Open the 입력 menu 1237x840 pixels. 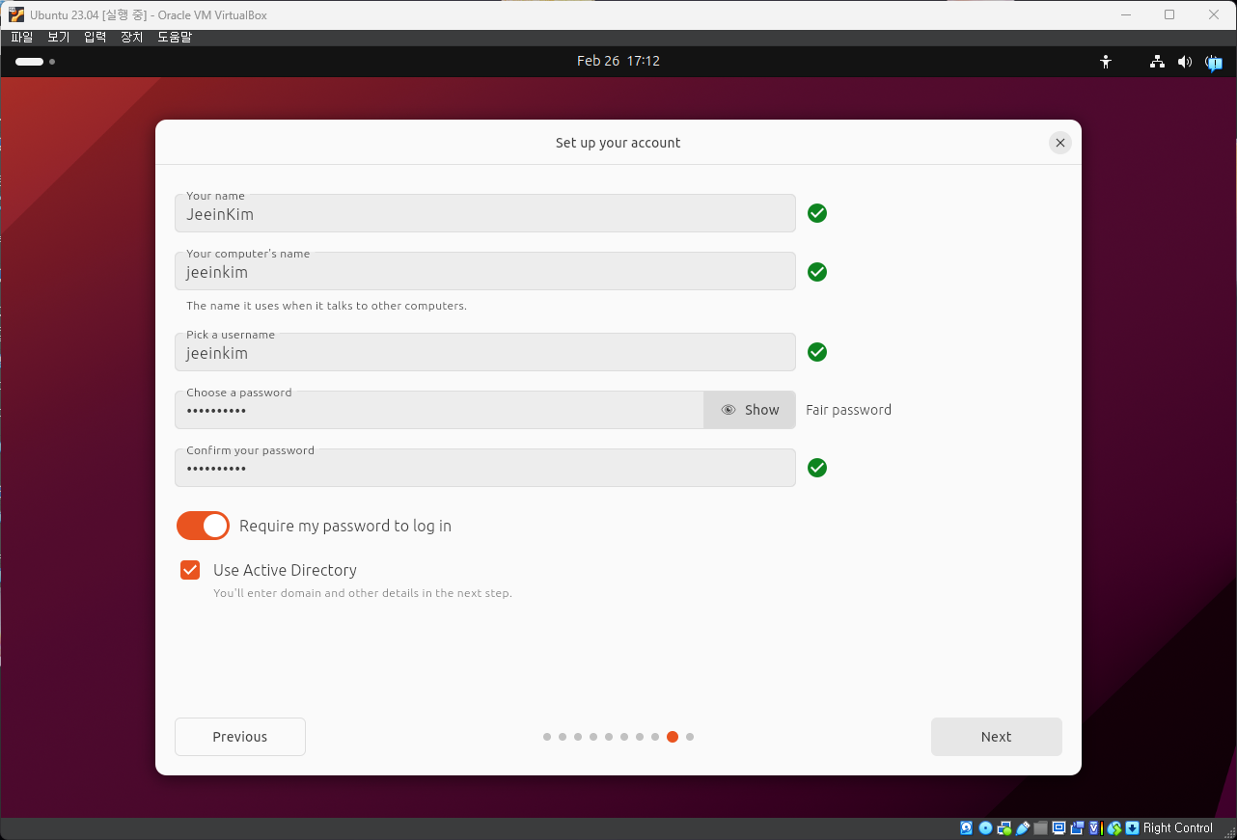(96, 38)
